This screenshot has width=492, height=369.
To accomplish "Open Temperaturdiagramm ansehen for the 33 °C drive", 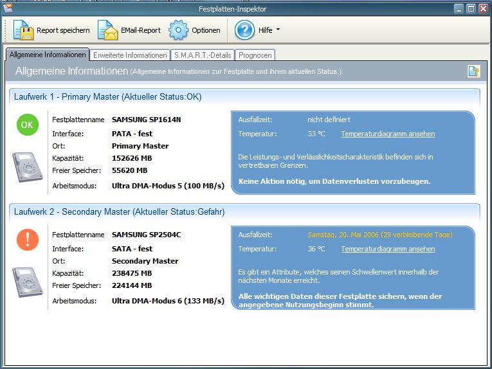I will pyautogui.click(x=388, y=134).
